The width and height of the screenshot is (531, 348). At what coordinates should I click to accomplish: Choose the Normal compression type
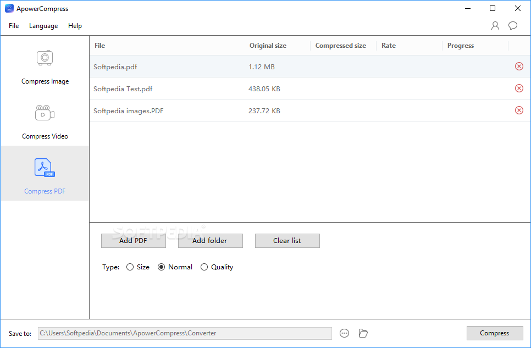coord(162,267)
